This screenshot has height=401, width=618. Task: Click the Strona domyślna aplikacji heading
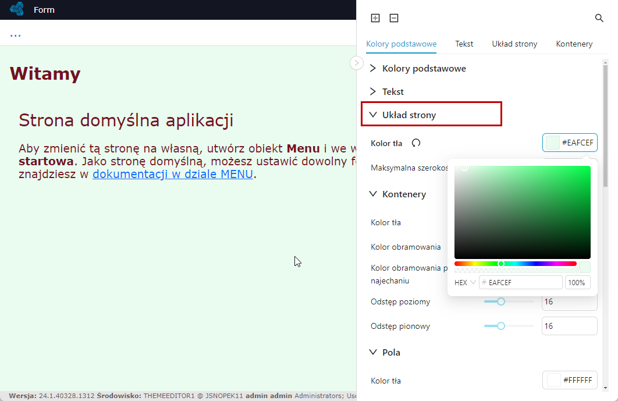coord(126,120)
